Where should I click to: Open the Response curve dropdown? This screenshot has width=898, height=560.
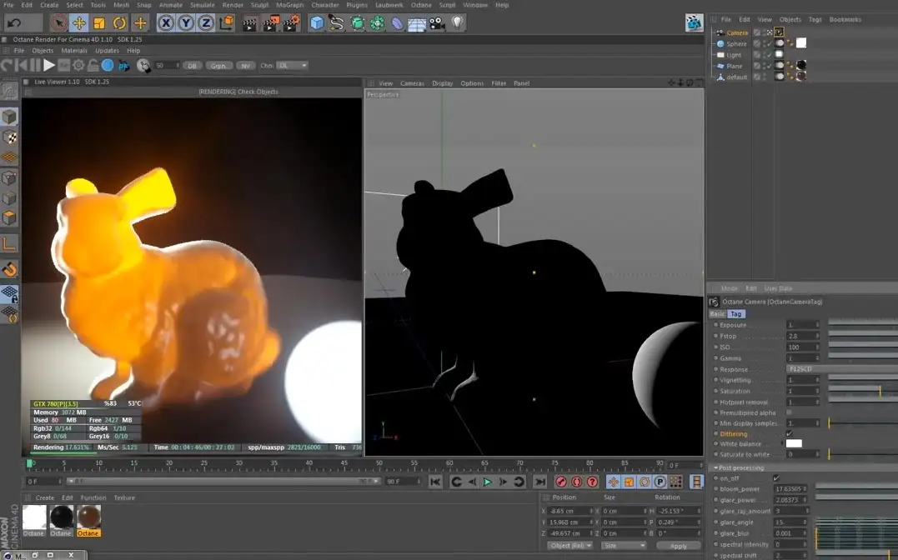click(842, 369)
